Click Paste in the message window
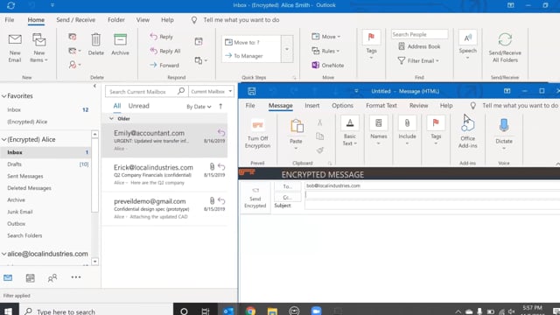 point(296,134)
